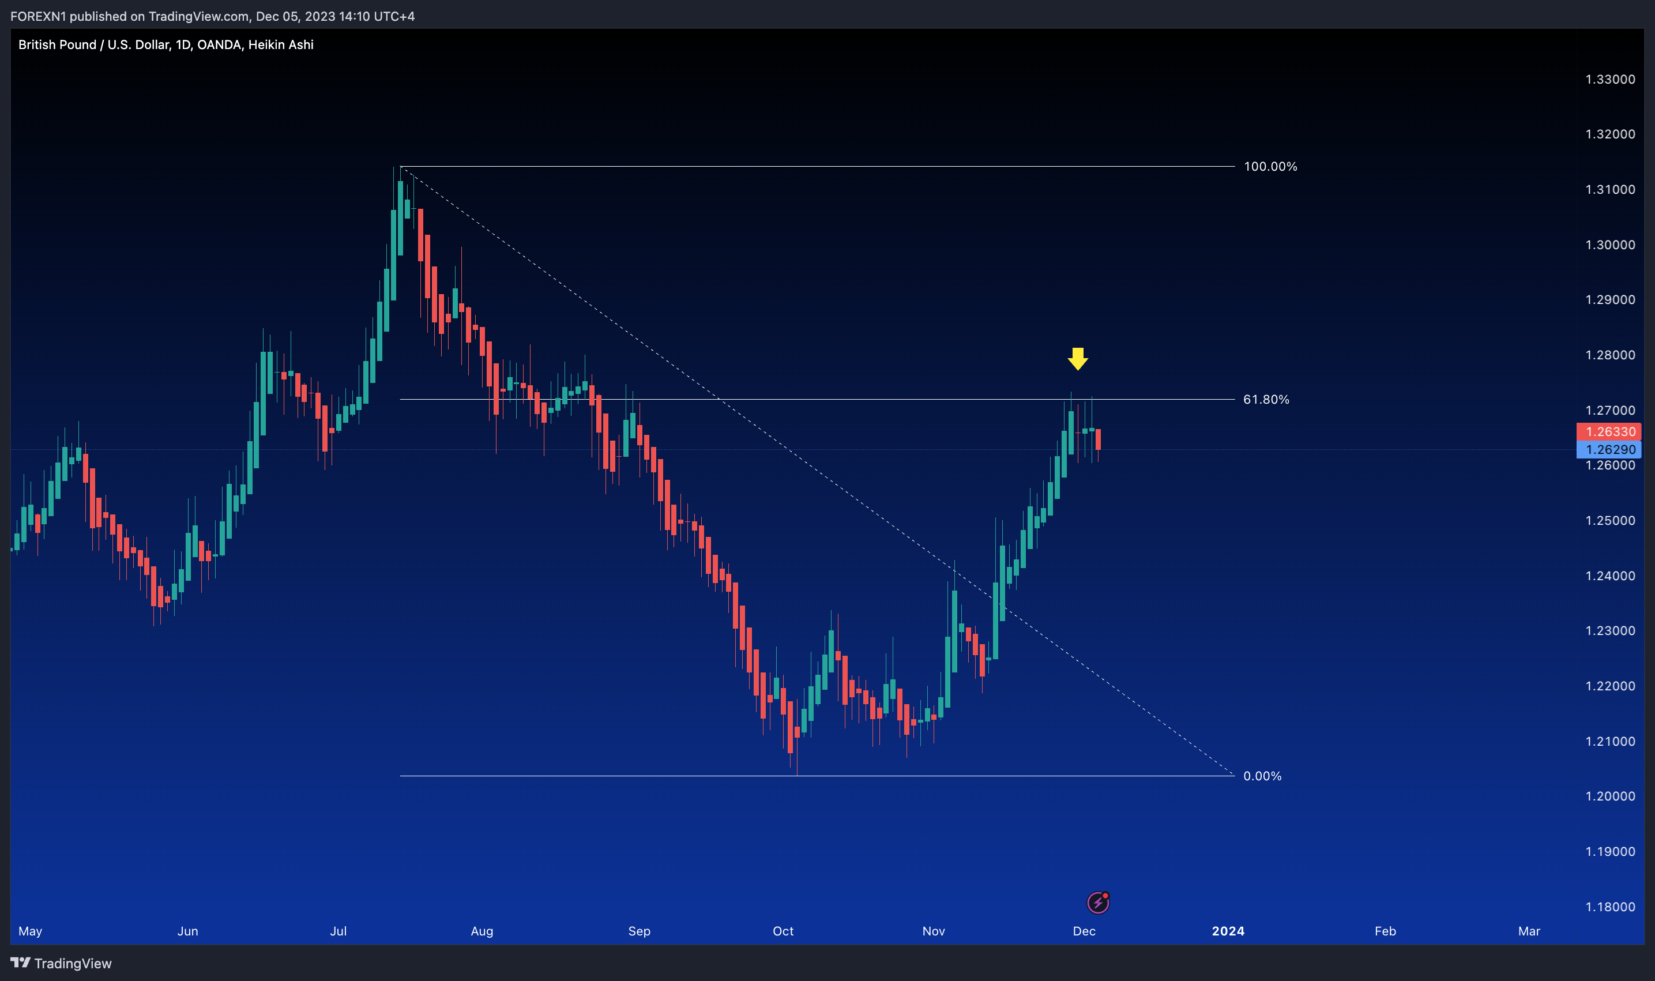The height and width of the screenshot is (981, 1655).
Task: Click the 1.32000 price axis label
Action: (x=1610, y=134)
